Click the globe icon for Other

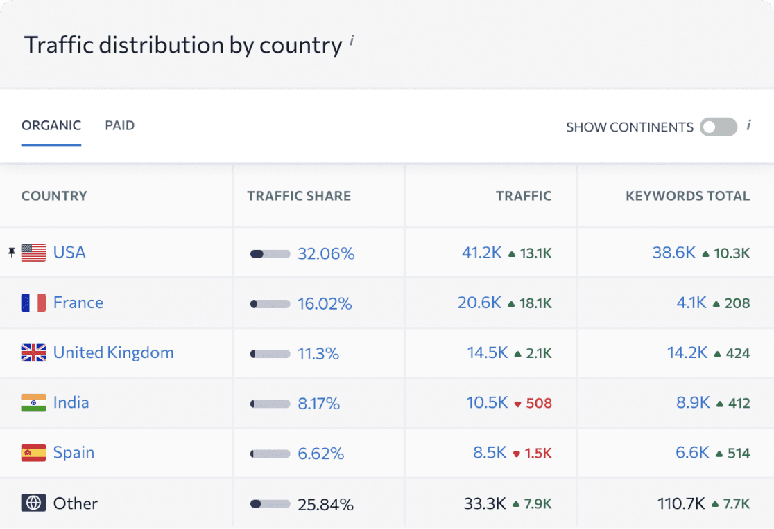(33, 503)
